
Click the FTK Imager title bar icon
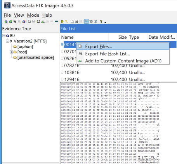pos(7,5)
